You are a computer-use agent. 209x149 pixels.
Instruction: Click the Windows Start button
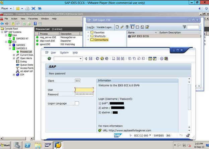(x=5, y=145)
